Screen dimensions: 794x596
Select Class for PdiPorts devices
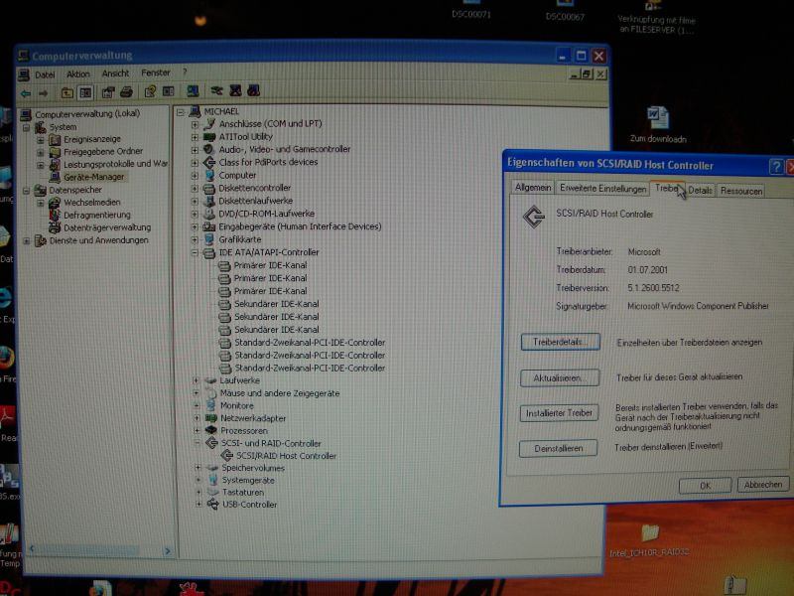point(268,162)
